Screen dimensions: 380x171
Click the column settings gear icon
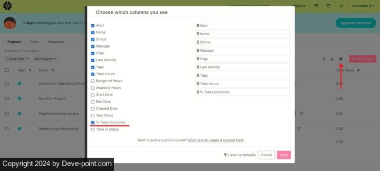[x=341, y=59]
